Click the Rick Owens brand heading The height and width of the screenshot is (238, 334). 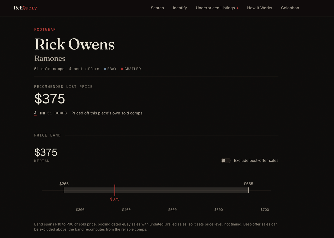(75, 44)
